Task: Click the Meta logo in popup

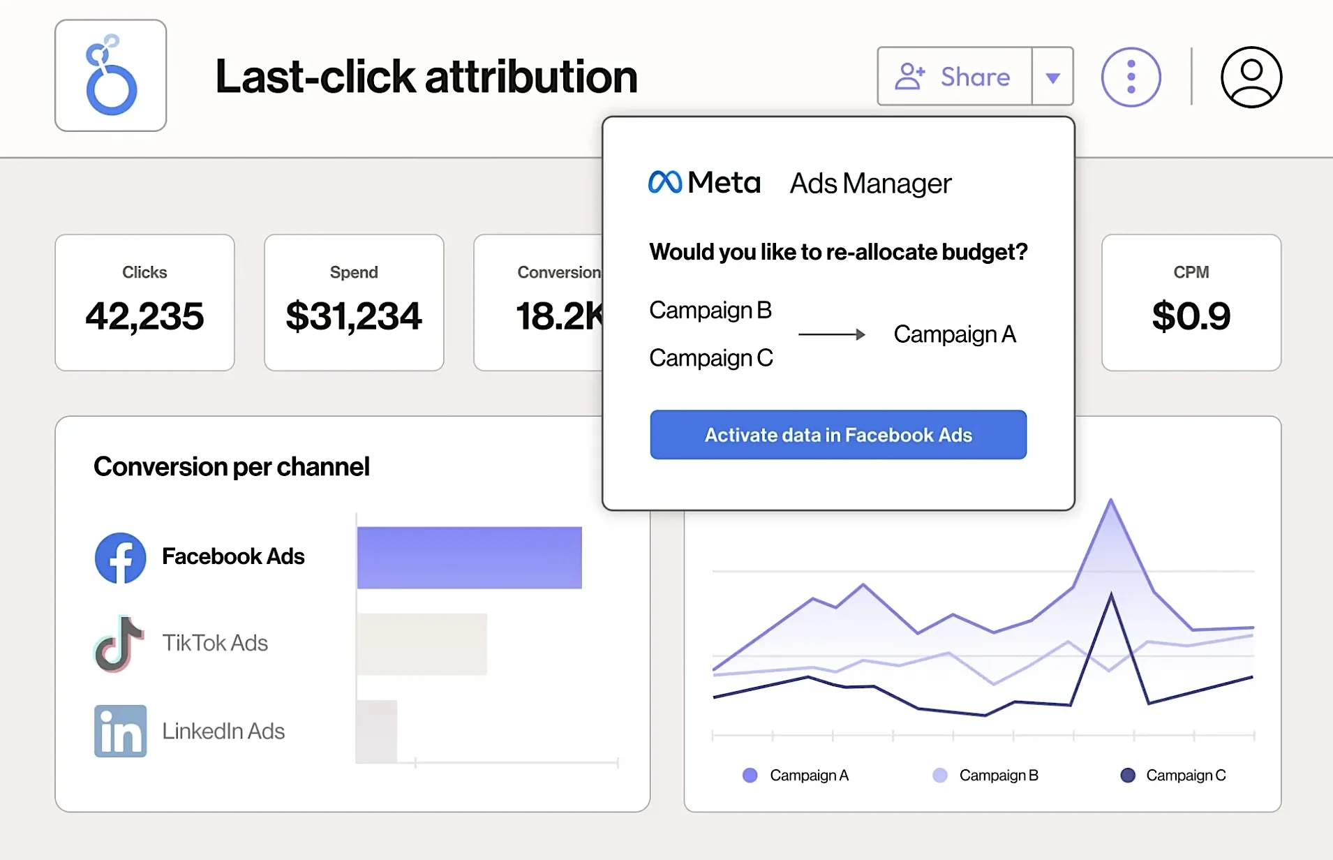Action: click(x=704, y=183)
